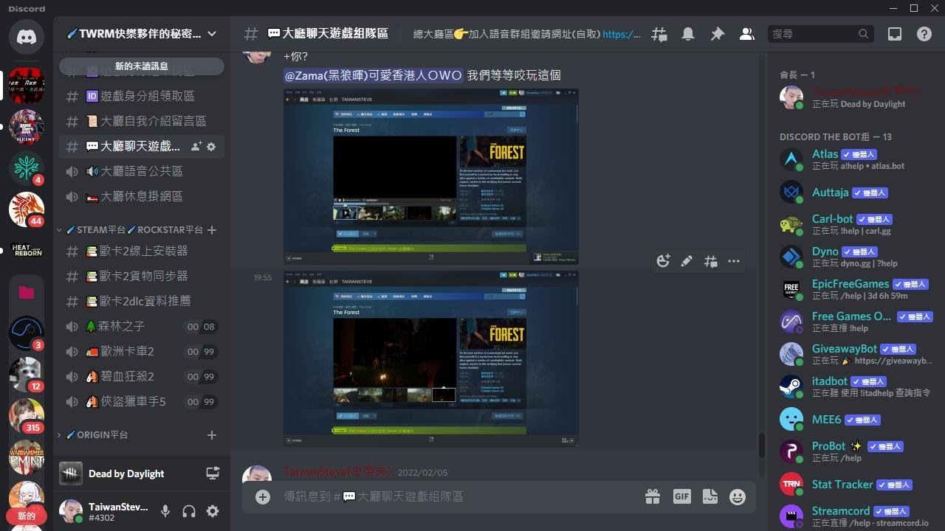
Task: Switch to the 大廳自我介紹留言區 channel
Action: click(x=133, y=121)
